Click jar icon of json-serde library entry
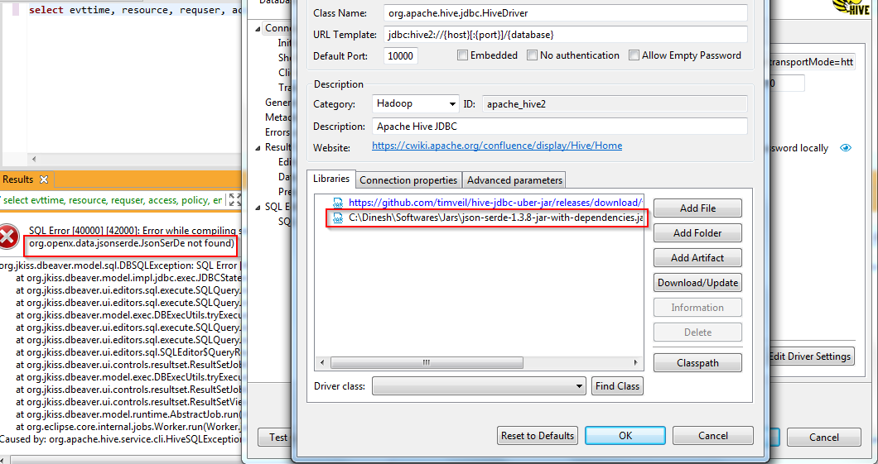The height and width of the screenshot is (464, 878). 338,218
